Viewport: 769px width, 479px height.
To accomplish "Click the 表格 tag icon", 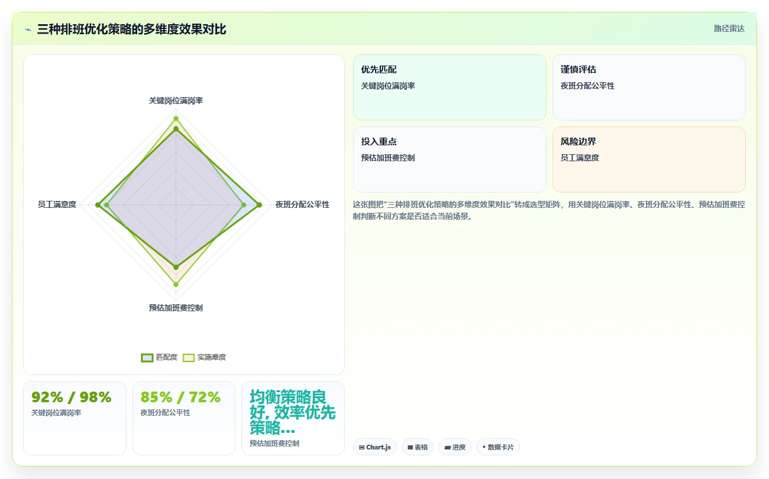I will pos(410,448).
